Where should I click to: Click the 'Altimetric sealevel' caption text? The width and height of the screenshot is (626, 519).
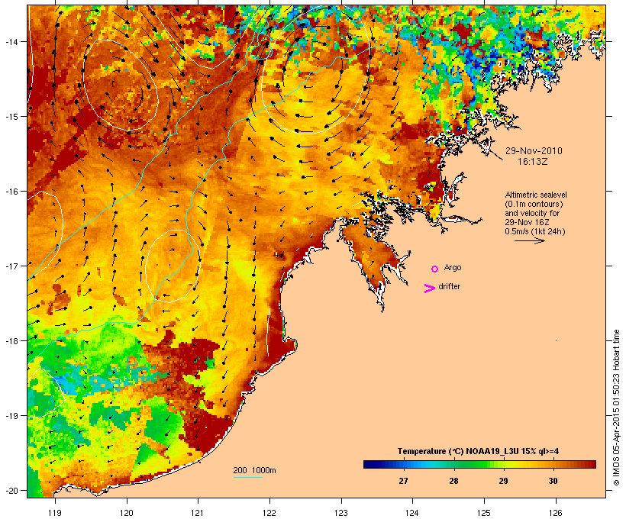(x=536, y=195)
